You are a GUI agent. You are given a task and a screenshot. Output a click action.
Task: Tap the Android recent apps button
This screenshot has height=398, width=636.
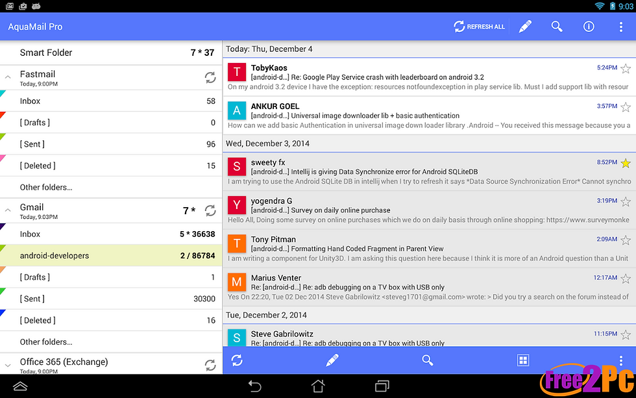(382, 386)
